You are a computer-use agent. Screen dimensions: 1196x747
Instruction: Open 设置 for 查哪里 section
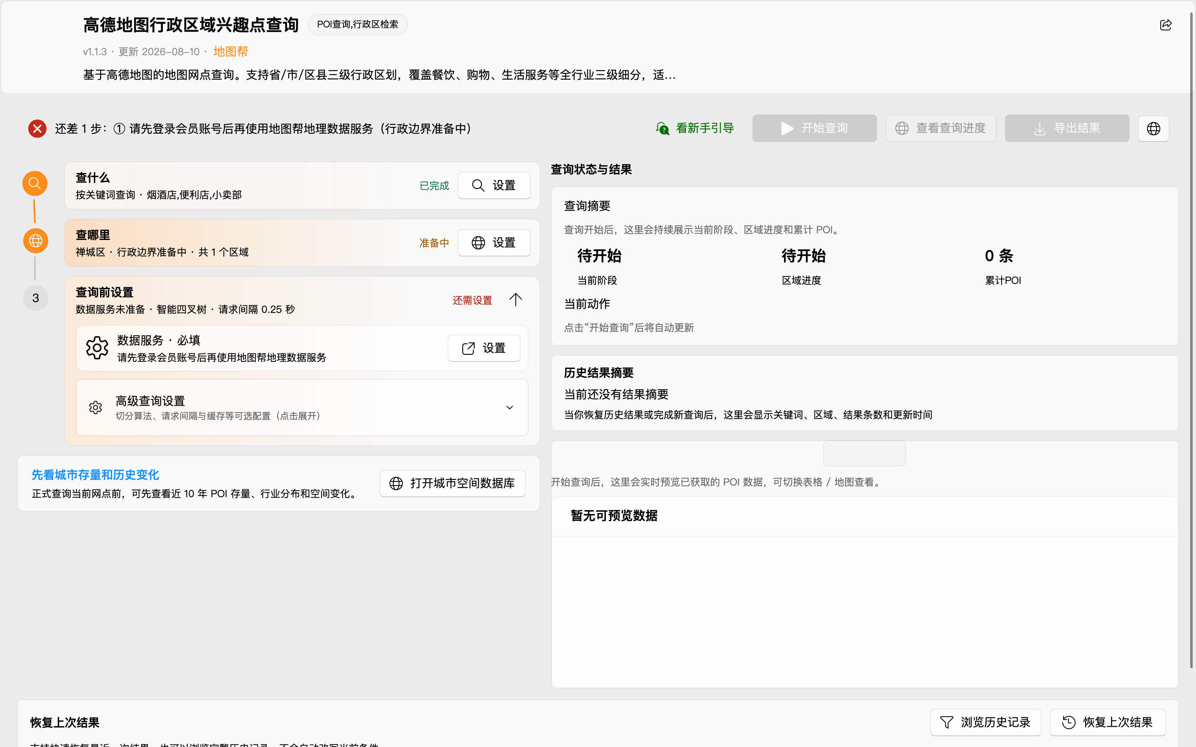click(494, 243)
